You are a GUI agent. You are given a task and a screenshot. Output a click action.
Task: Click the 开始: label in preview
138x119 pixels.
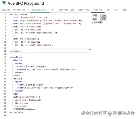point(95,16)
